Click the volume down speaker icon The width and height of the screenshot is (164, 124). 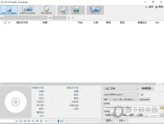coord(46,121)
